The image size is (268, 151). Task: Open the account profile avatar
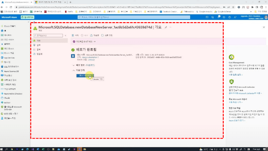coord(266,17)
